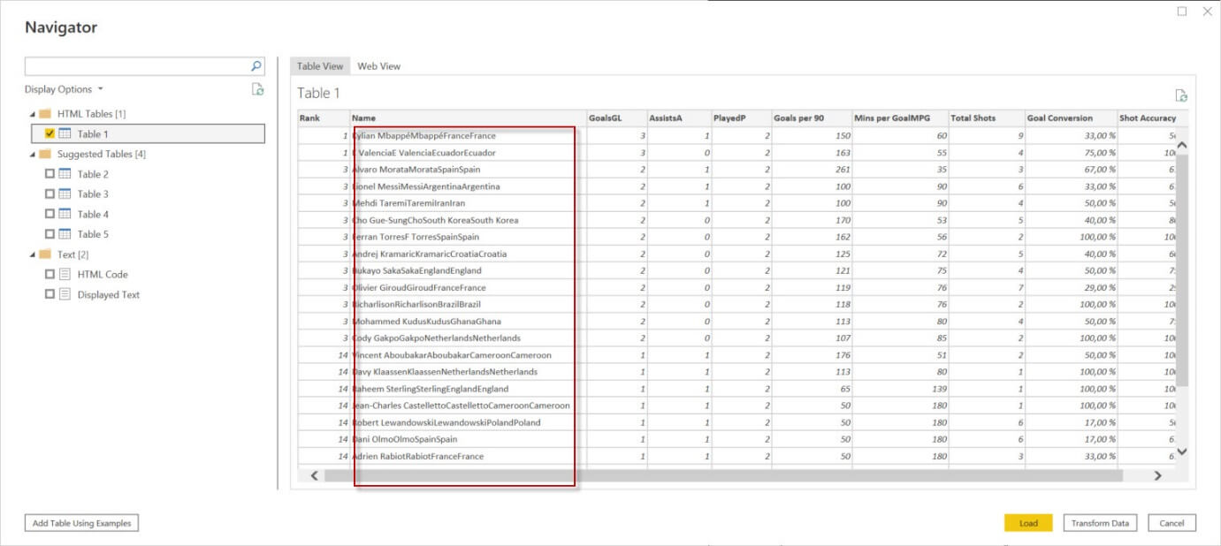Click the Name column header
The image size is (1221, 546).
coord(469,118)
